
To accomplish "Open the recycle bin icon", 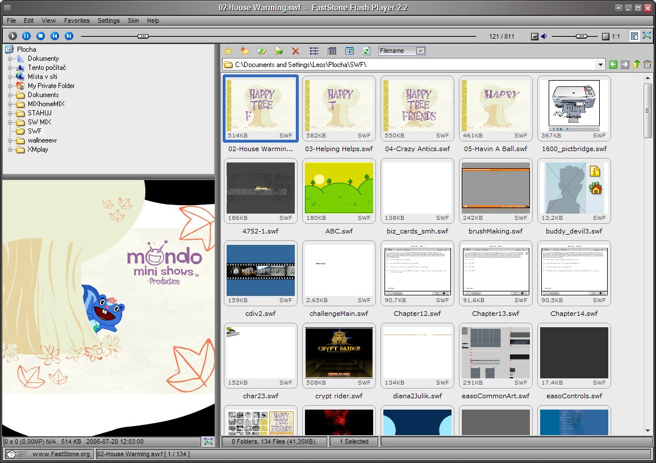I will pyautogui.click(x=647, y=64).
